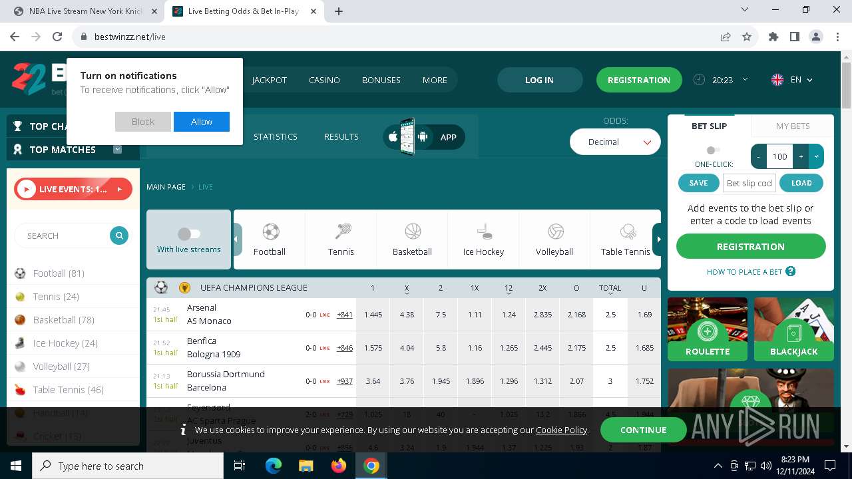
Task: Decrease the bet amount with minus button
Action: [x=759, y=156]
